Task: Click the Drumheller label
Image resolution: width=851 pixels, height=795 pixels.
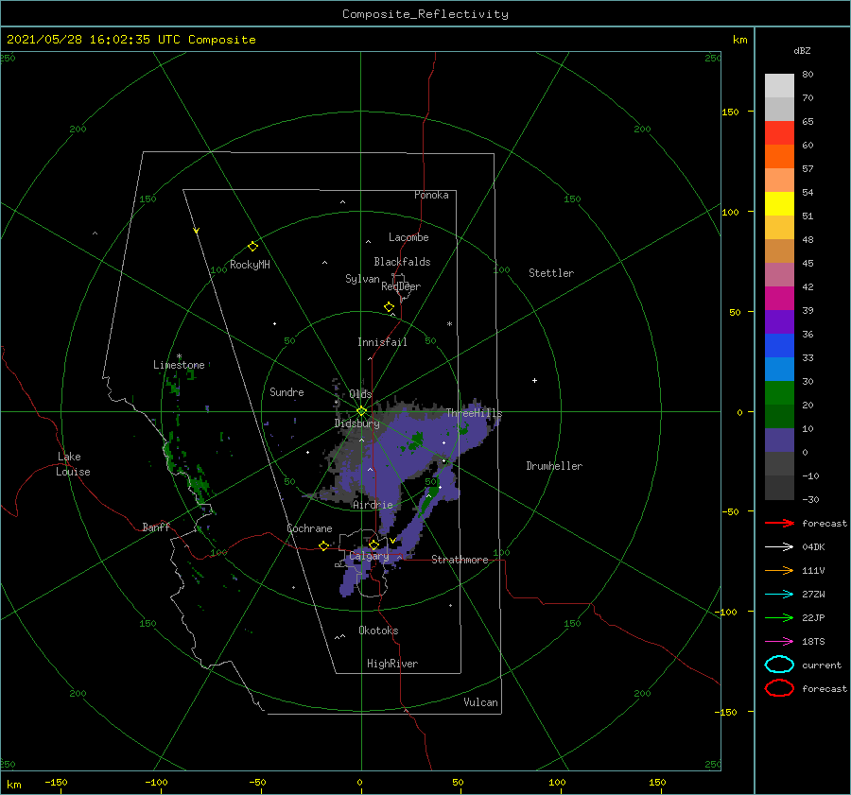Action: tap(554, 466)
